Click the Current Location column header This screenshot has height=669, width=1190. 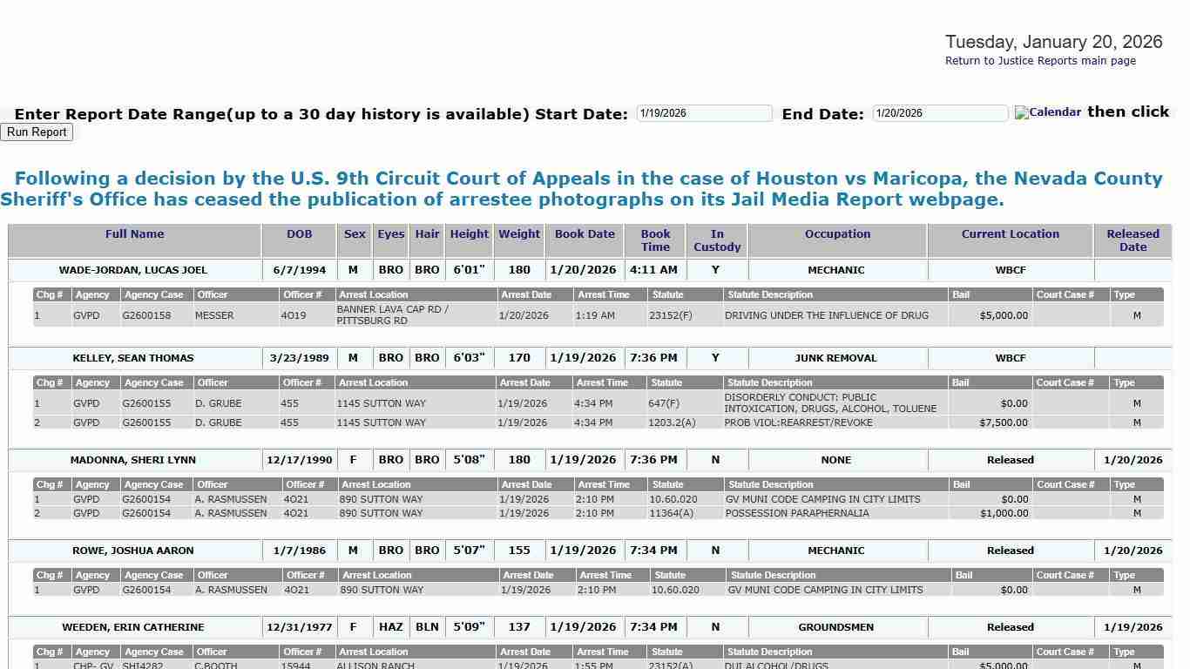click(1010, 233)
